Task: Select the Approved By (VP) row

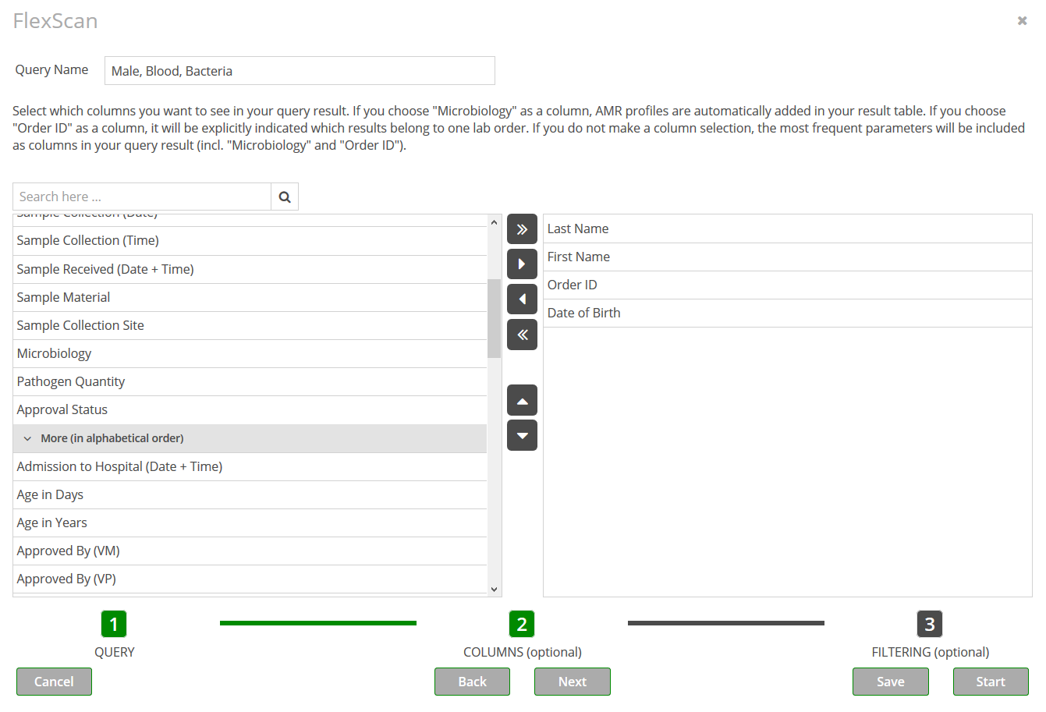Action: point(250,579)
